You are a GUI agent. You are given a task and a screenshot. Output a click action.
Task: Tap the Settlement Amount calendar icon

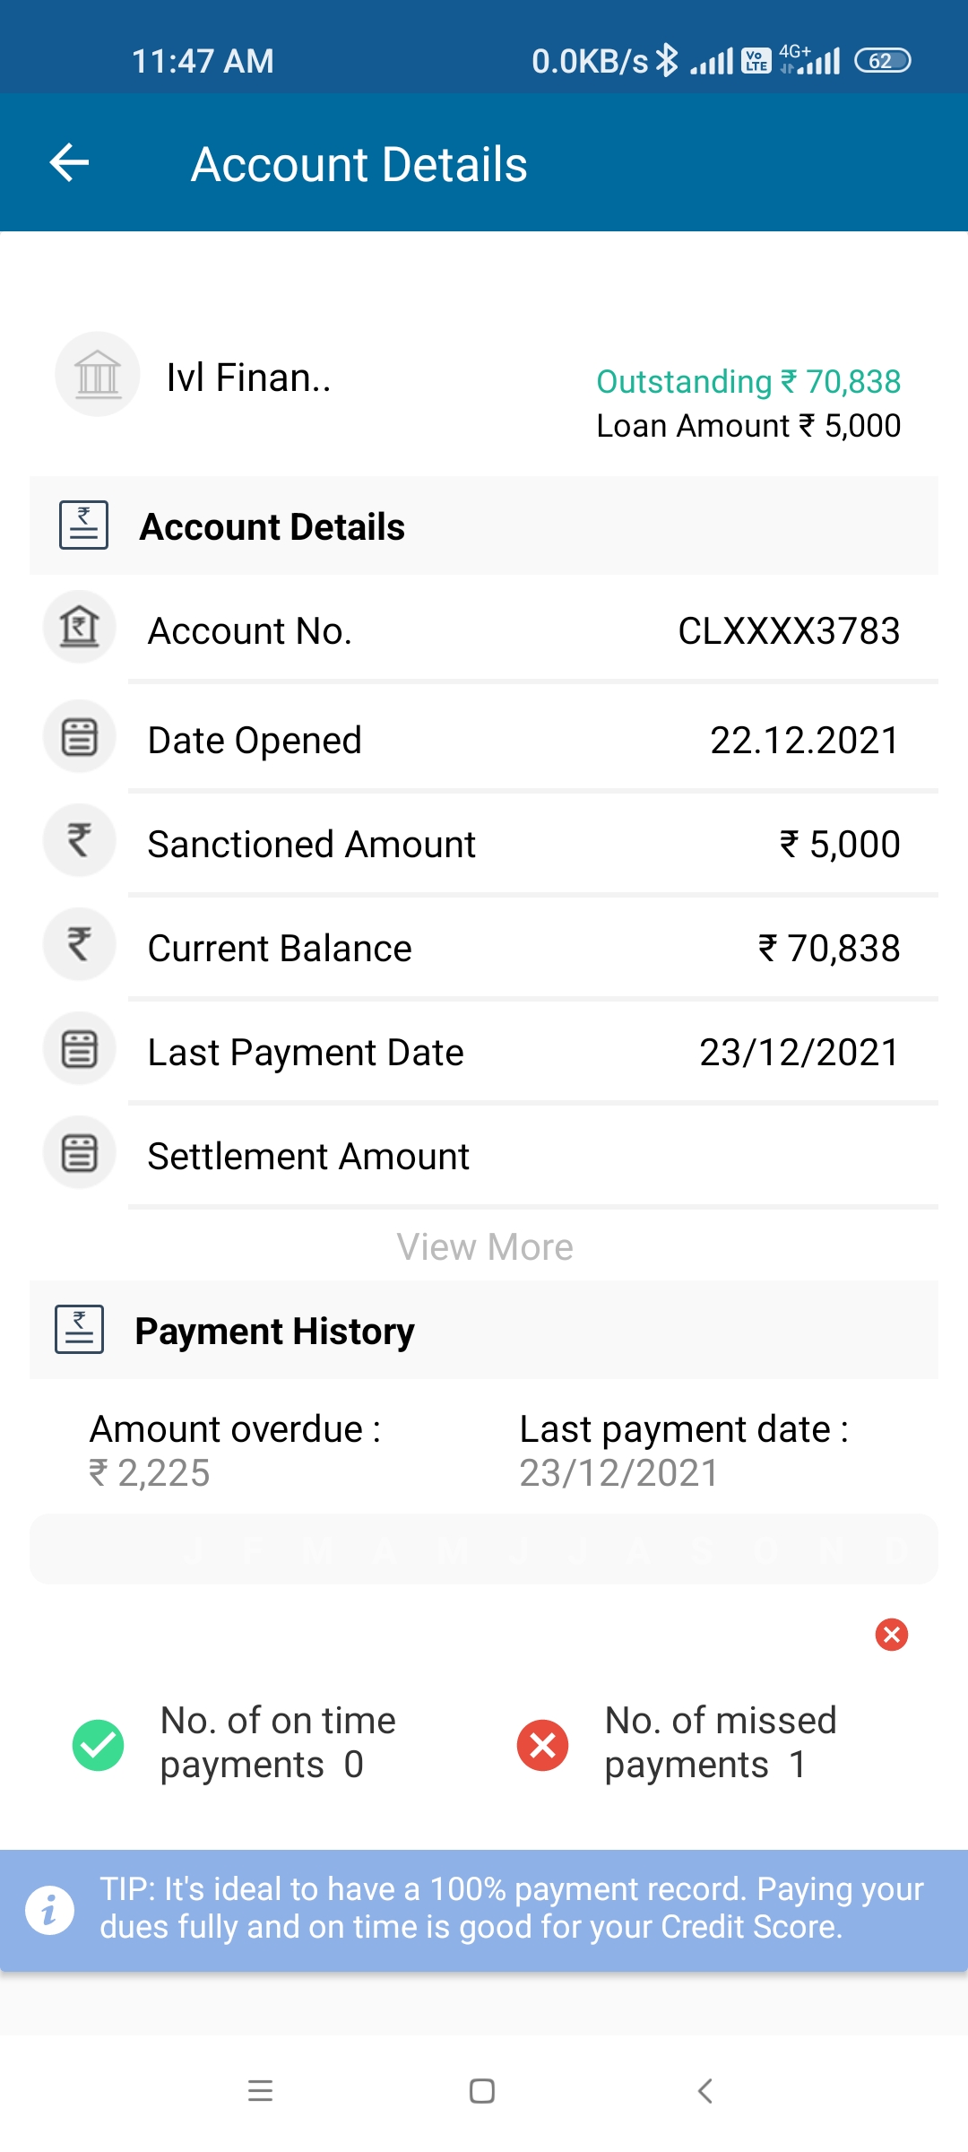point(80,1153)
